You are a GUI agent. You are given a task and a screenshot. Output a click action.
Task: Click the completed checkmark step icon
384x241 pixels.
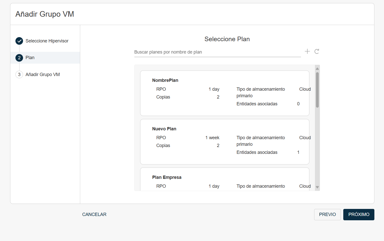(x=19, y=41)
